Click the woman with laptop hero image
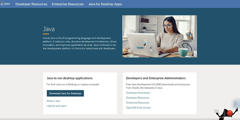This screenshot has height=120, width=240. [160, 36]
